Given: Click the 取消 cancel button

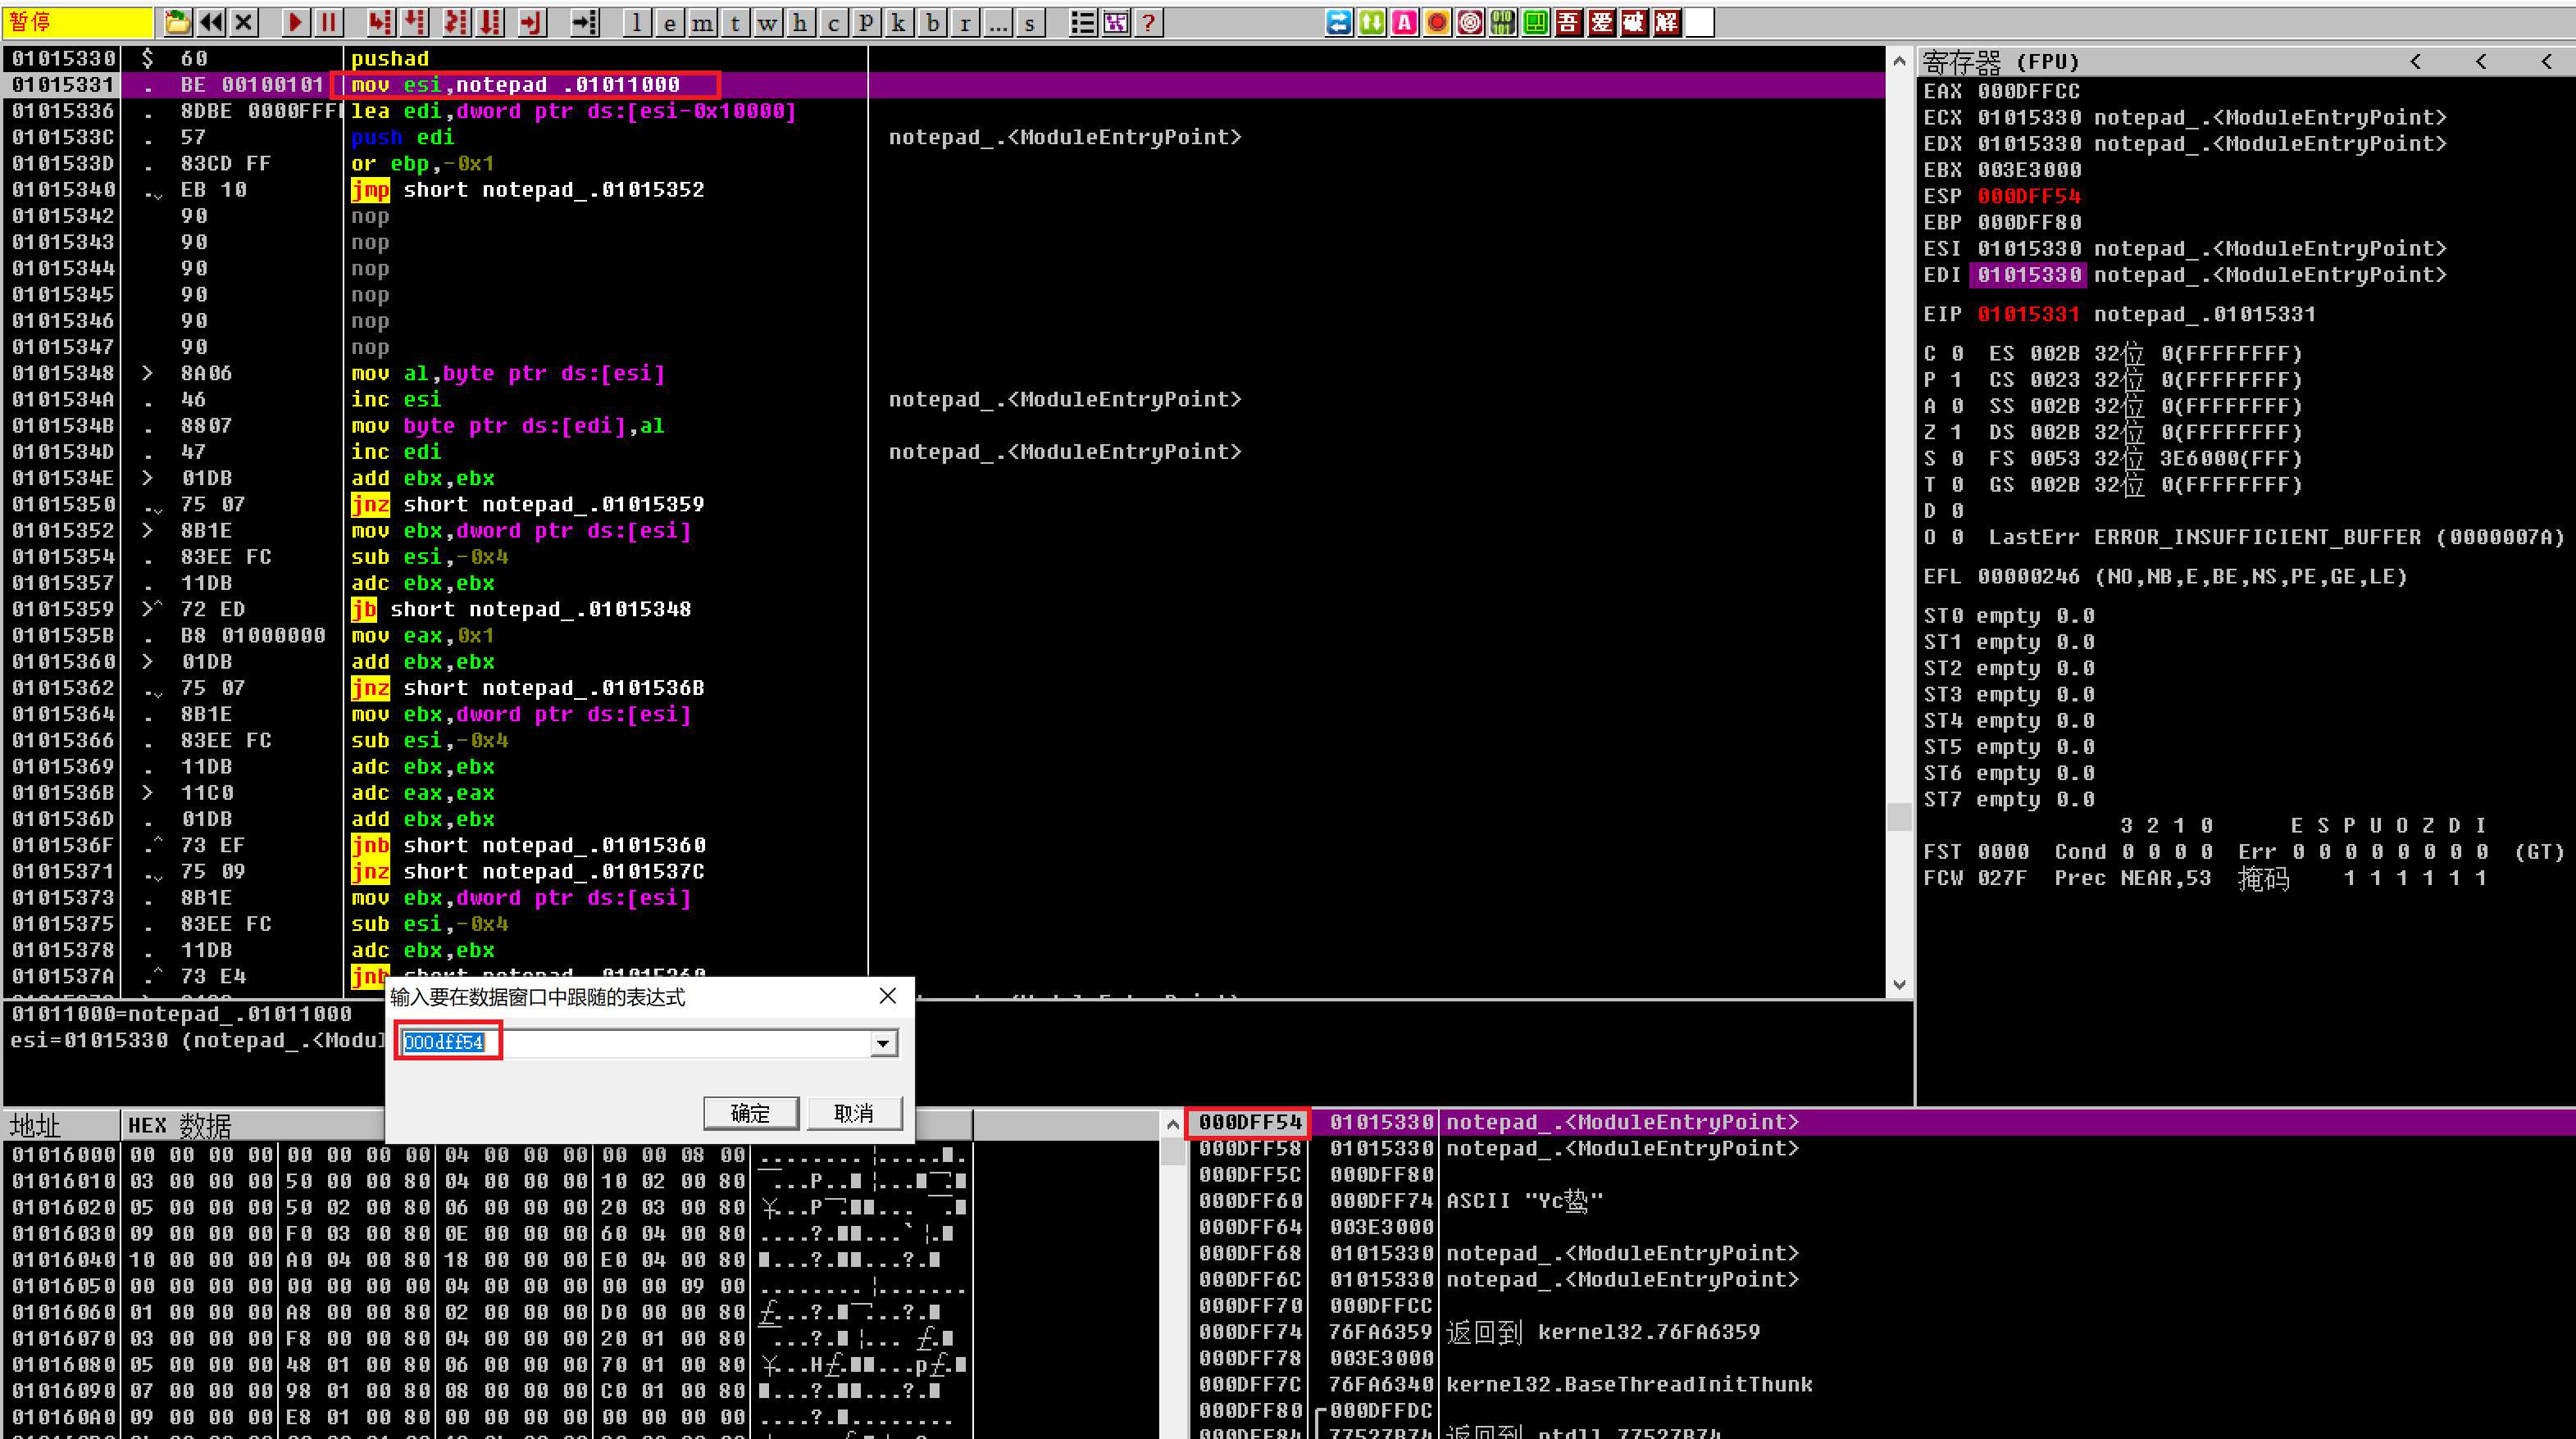Looking at the screenshot, I should point(854,1112).
